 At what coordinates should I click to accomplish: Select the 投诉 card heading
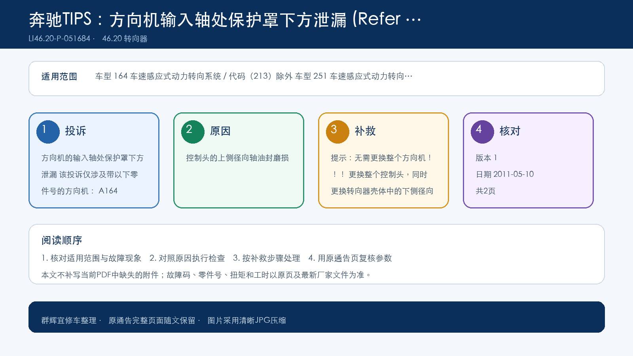76,131
